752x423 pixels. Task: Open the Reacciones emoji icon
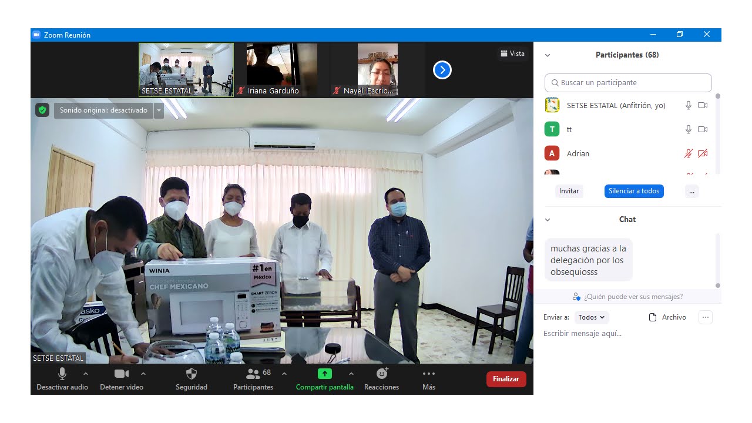[382, 374]
